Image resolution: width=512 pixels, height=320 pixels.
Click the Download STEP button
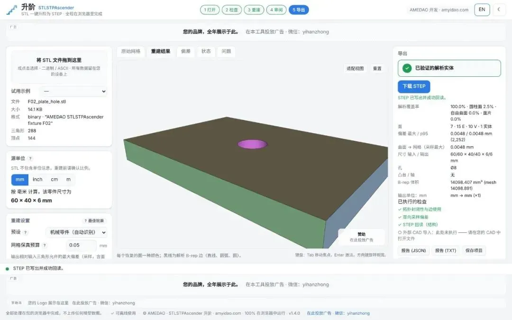[x=414, y=87]
